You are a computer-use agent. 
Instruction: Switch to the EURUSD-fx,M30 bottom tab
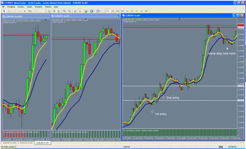click(10, 143)
